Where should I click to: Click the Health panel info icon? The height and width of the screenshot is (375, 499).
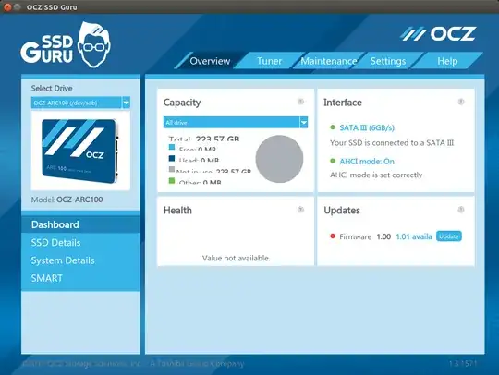(x=300, y=210)
